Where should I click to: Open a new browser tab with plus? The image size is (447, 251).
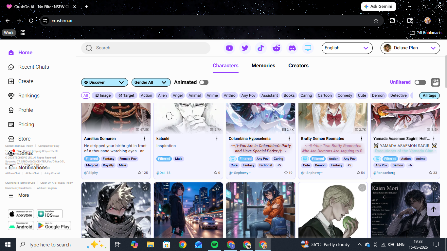coord(86,7)
